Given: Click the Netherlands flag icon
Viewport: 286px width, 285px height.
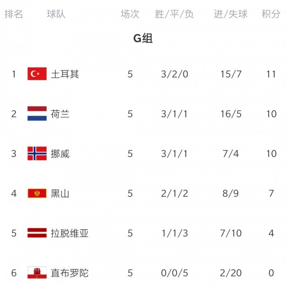Looking at the screenshot, I should pos(37,113).
